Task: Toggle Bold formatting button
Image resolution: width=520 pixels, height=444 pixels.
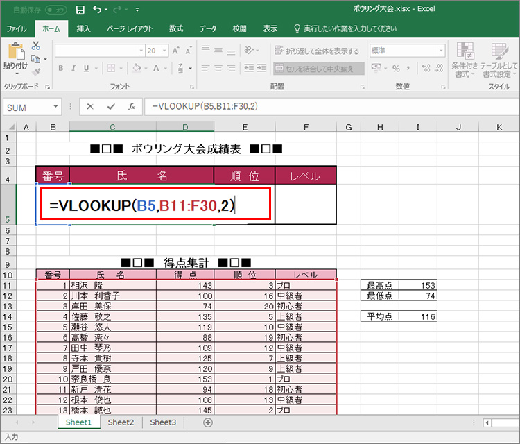Action: tap(60, 68)
